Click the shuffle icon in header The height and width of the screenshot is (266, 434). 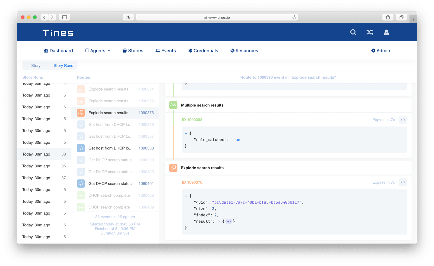pyautogui.click(x=370, y=32)
